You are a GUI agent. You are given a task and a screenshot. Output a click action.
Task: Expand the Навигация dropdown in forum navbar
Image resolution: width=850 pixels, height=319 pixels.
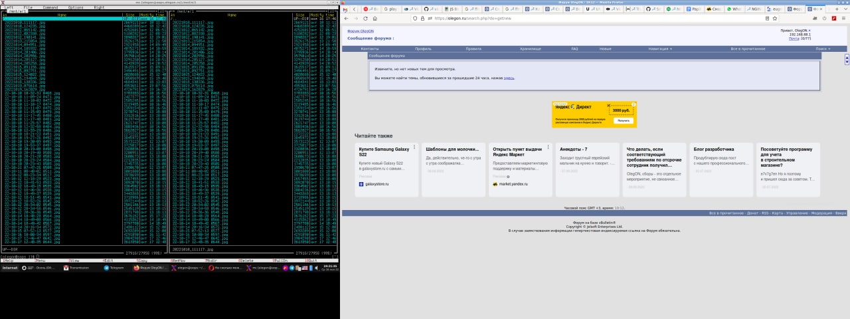coord(660,49)
